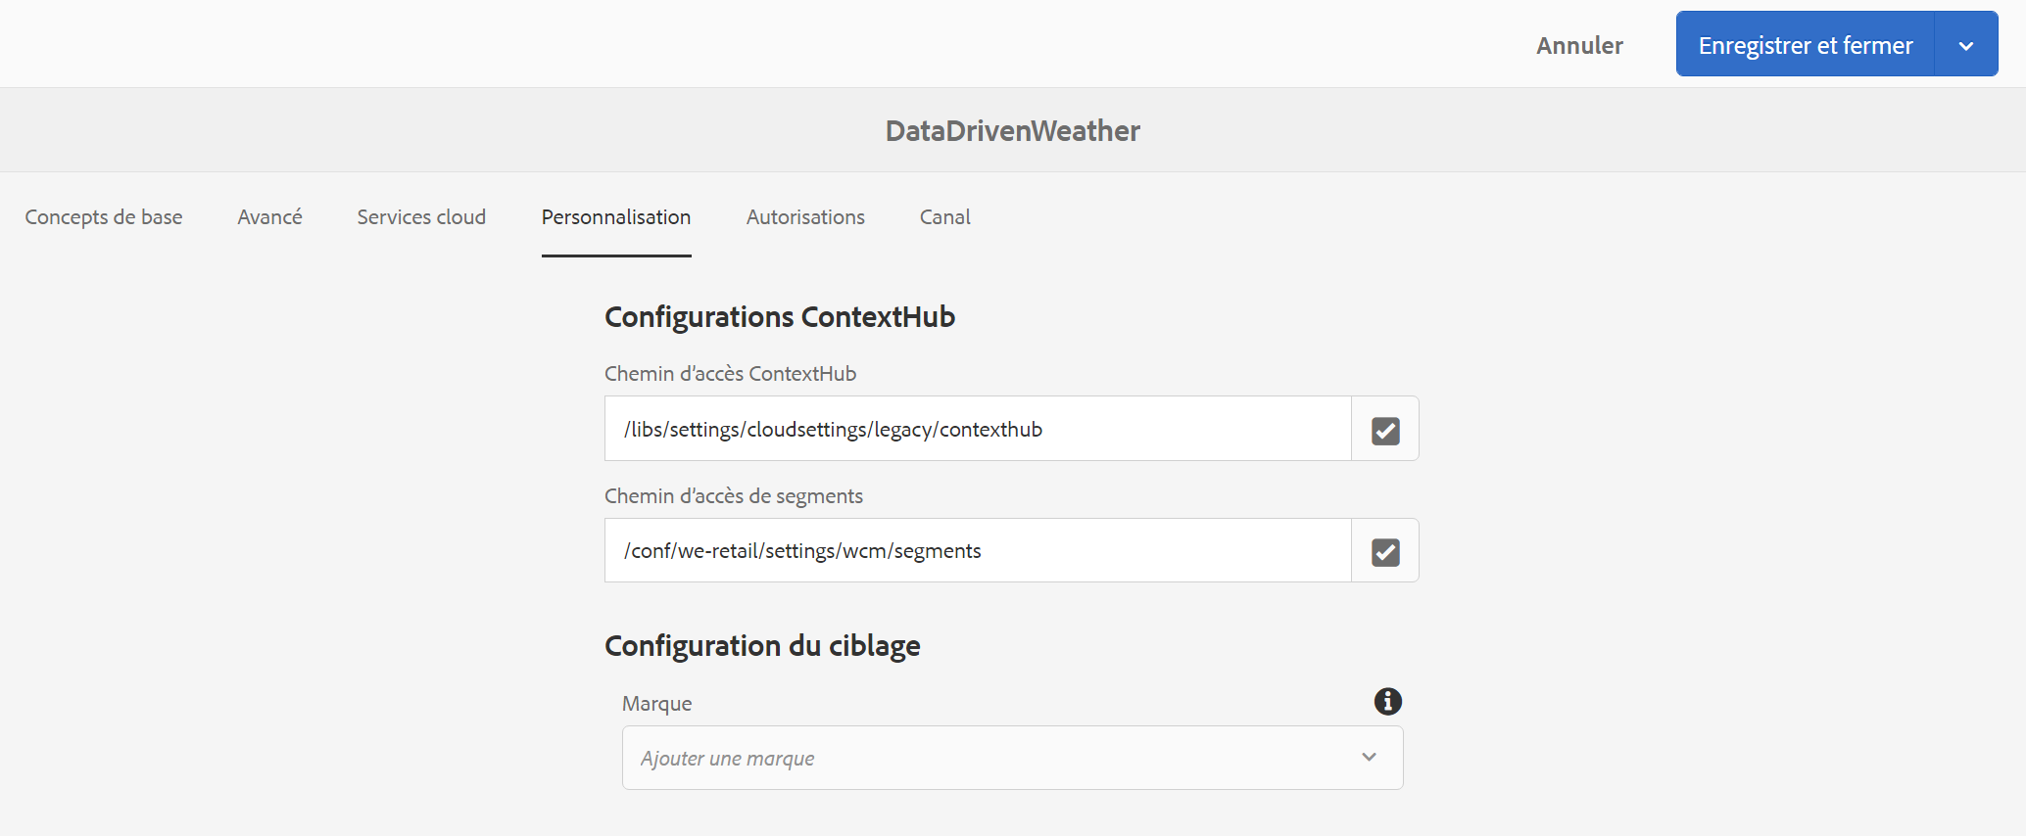
Task: Open the Autorisations tab
Action: pyautogui.click(x=805, y=217)
